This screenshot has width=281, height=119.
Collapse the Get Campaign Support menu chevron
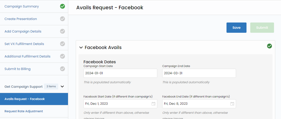[62, 86]
